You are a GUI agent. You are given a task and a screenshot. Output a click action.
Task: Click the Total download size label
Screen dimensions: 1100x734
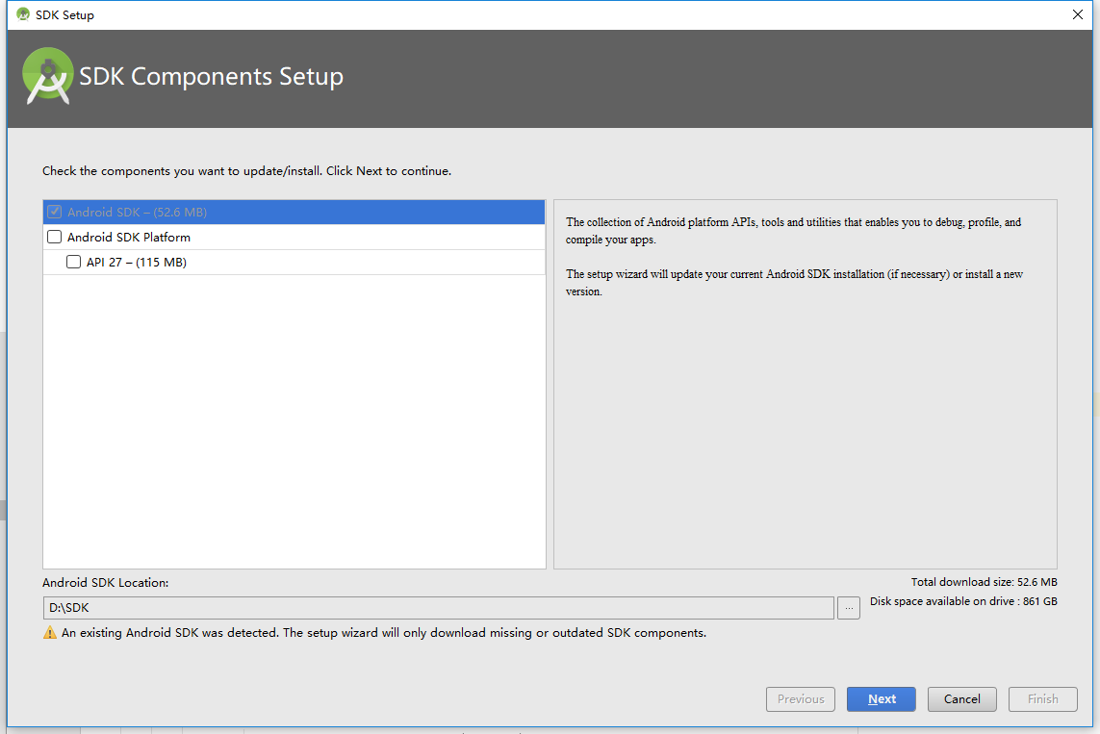coord(984,582)
